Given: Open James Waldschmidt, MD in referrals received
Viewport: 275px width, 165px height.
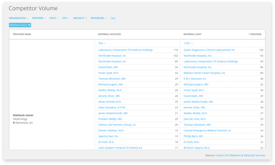Looking at the screenshot, I should click(x=113, y=113).
